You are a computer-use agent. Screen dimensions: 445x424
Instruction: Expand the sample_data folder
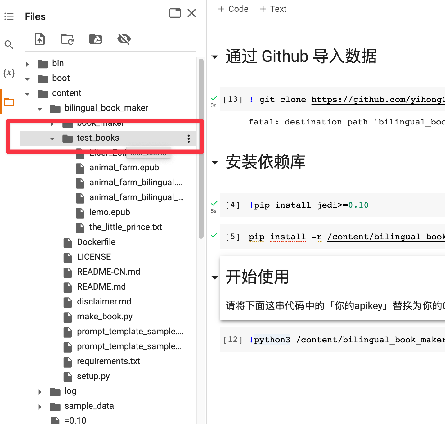[x=40, y=407]
